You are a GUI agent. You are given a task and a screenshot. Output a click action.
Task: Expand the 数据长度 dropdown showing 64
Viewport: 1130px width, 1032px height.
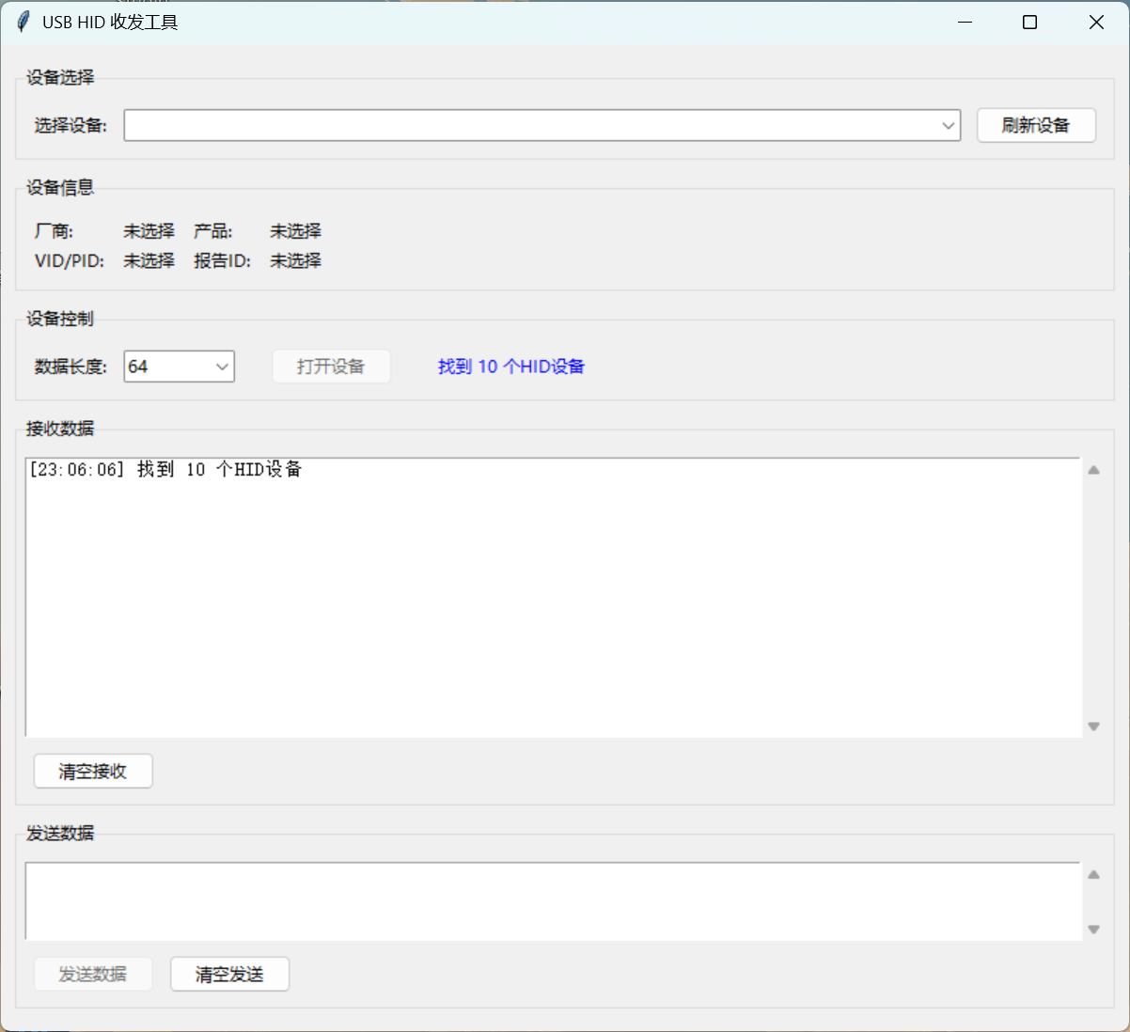coord(180,367)
